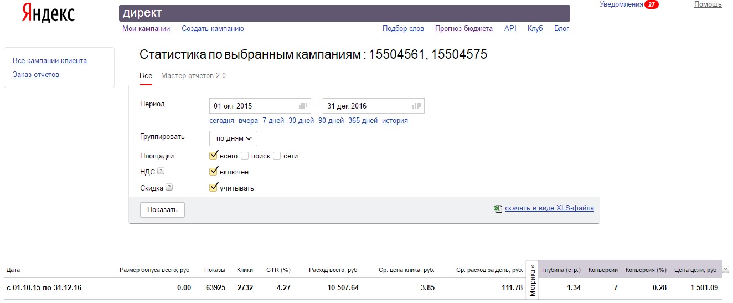Screen dimensions: 733x303
Task: Open the start date calendar icon
Action: coord(303,106)
